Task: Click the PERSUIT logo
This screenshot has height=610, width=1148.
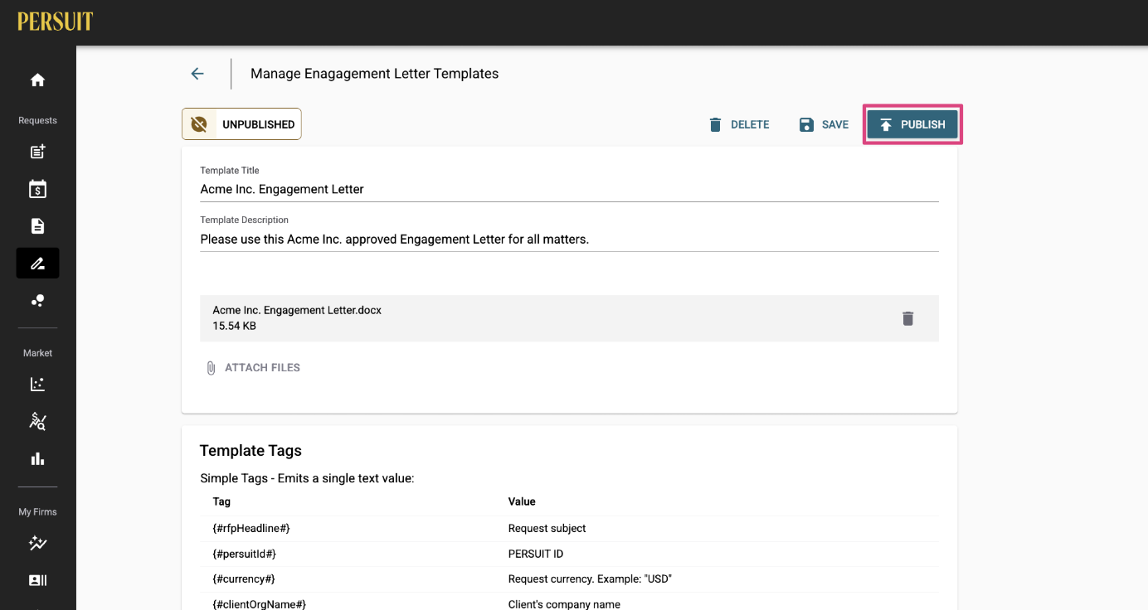Action: click(x=55, y=22)
